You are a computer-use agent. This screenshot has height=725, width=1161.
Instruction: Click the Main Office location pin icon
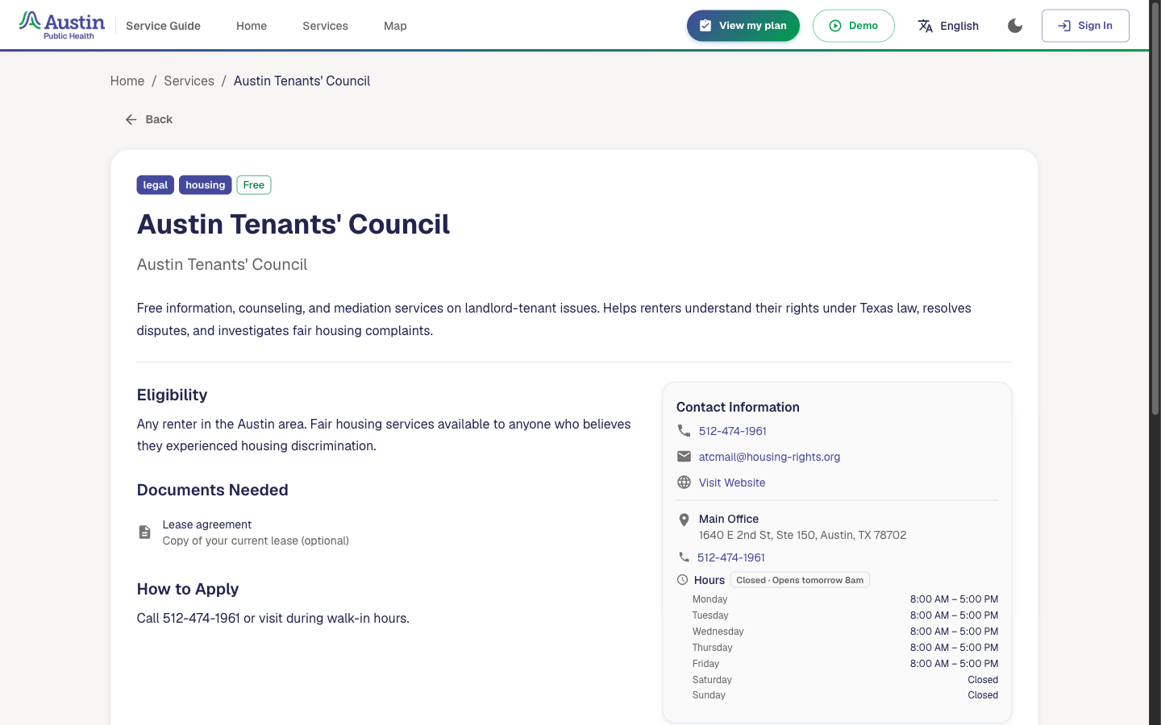tap(684, 520)
